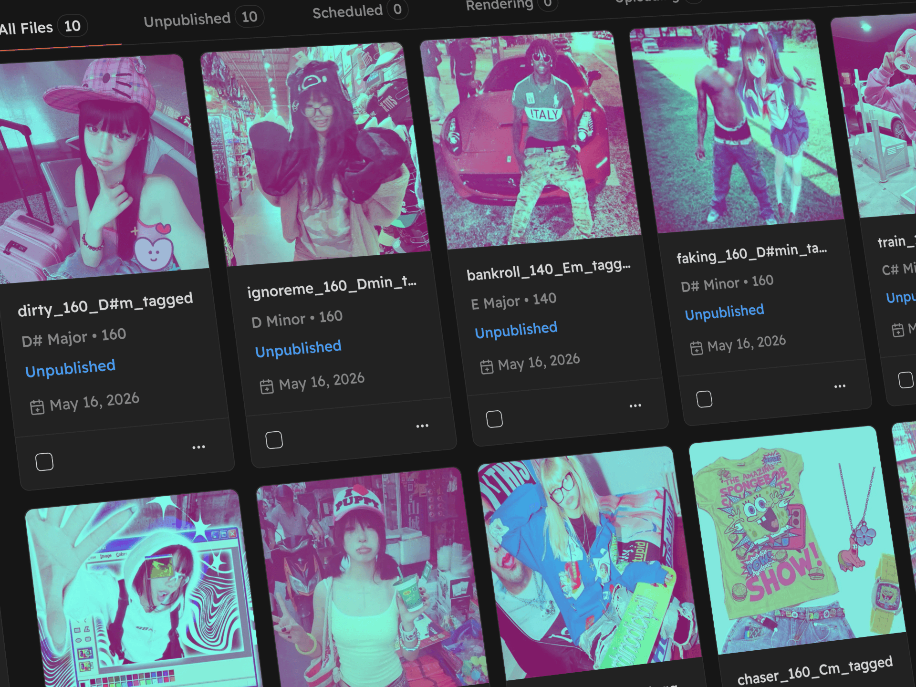The height and width of the screenshot is (687, 916).
Task: Open the Rendering tab
Action: pos(511,4)
